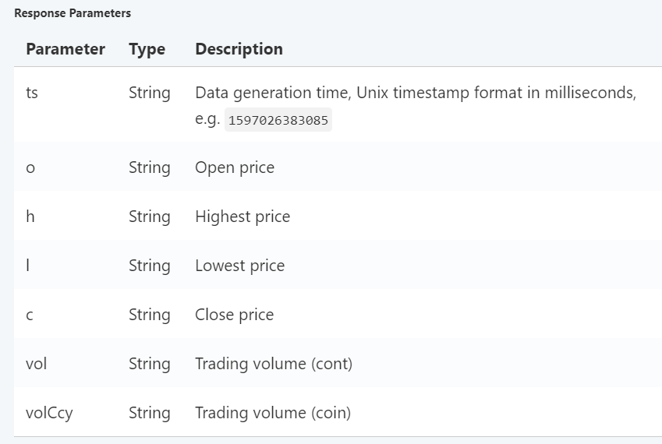
Task: Click the Close price description
Action: pos(235,315)
